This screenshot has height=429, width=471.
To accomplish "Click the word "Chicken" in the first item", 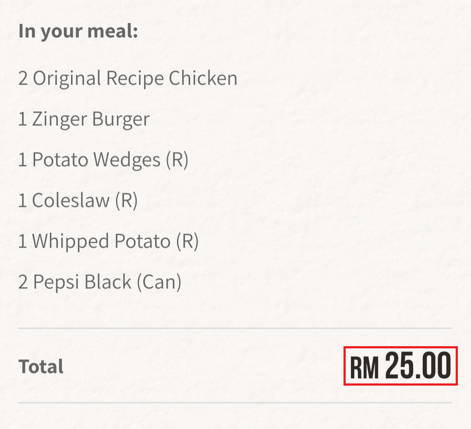I will click(x=203, y=78).
